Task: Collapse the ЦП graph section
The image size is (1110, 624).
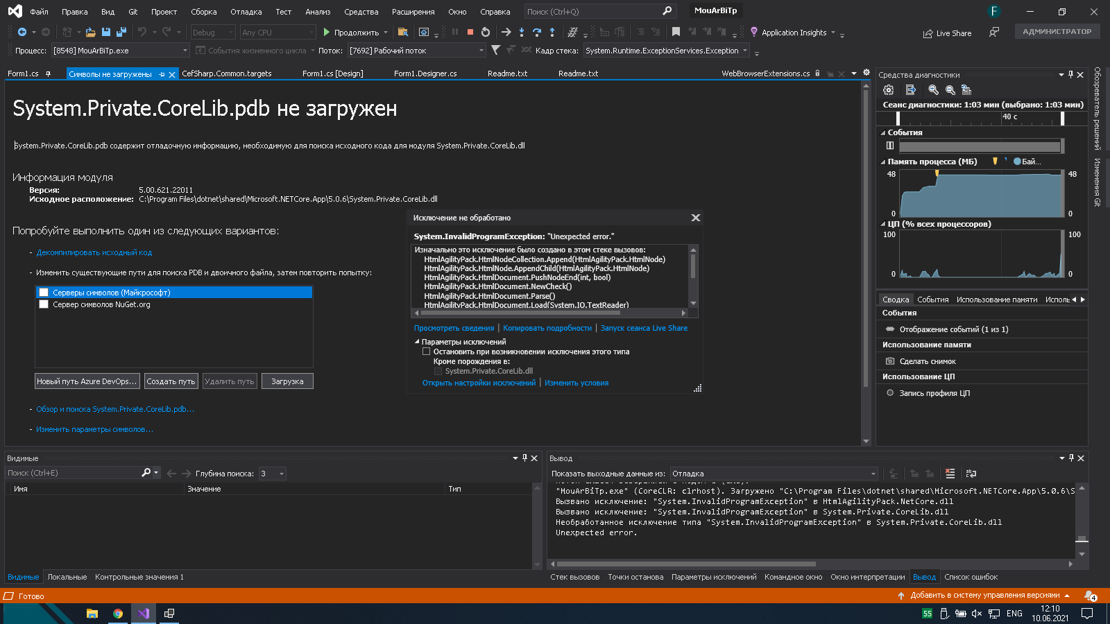Action: click(883, 224)
